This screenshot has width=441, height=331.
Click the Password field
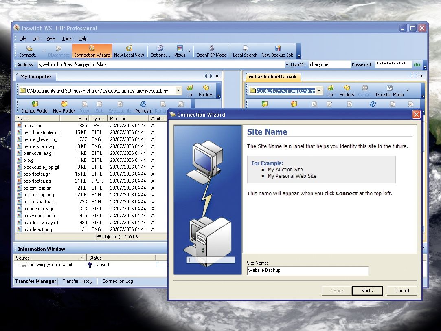tap(393, 64)
